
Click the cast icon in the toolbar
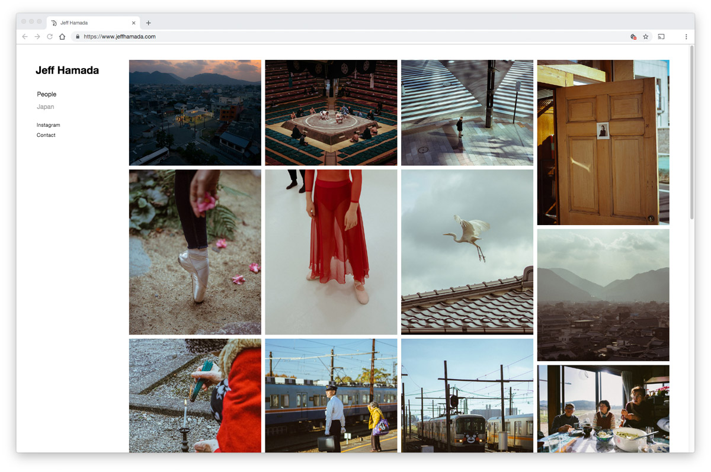(x=661, y=37)
